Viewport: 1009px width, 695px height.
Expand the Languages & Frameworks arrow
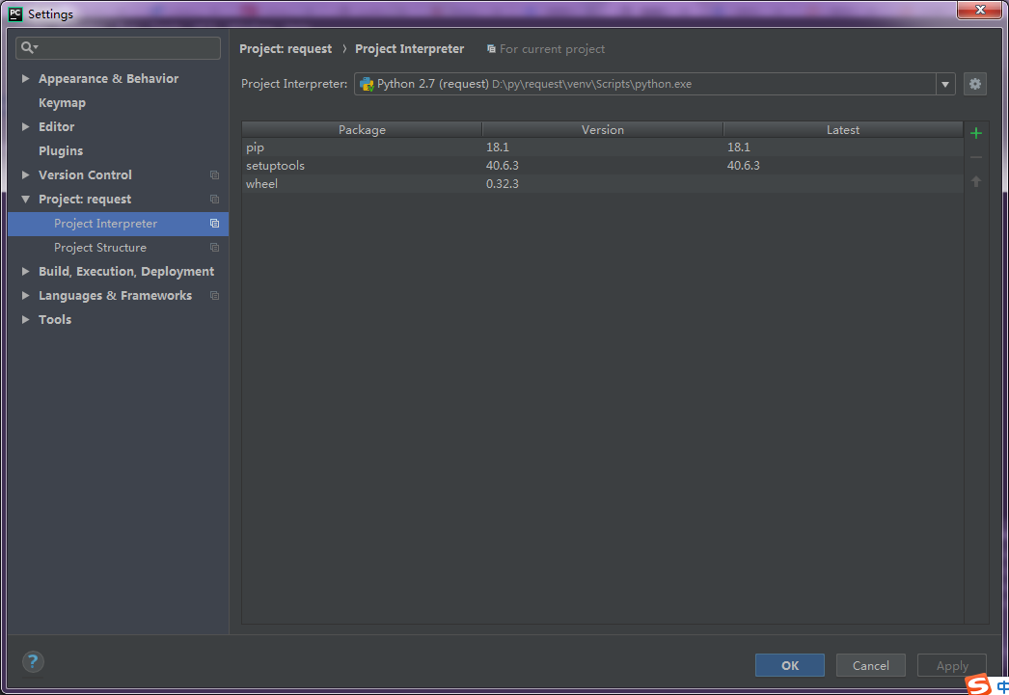pyautogui.click(x=25, y=296)
